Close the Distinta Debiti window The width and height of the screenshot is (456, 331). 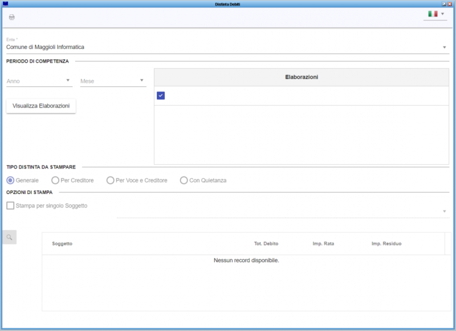tap(450, 3)
